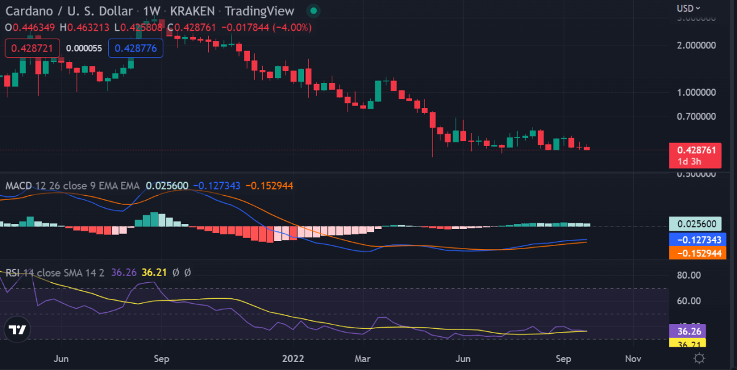Click the 1d 3h bar countdown
The width and height of the screenshot is (737, 370).
click(x=689, y=161)
